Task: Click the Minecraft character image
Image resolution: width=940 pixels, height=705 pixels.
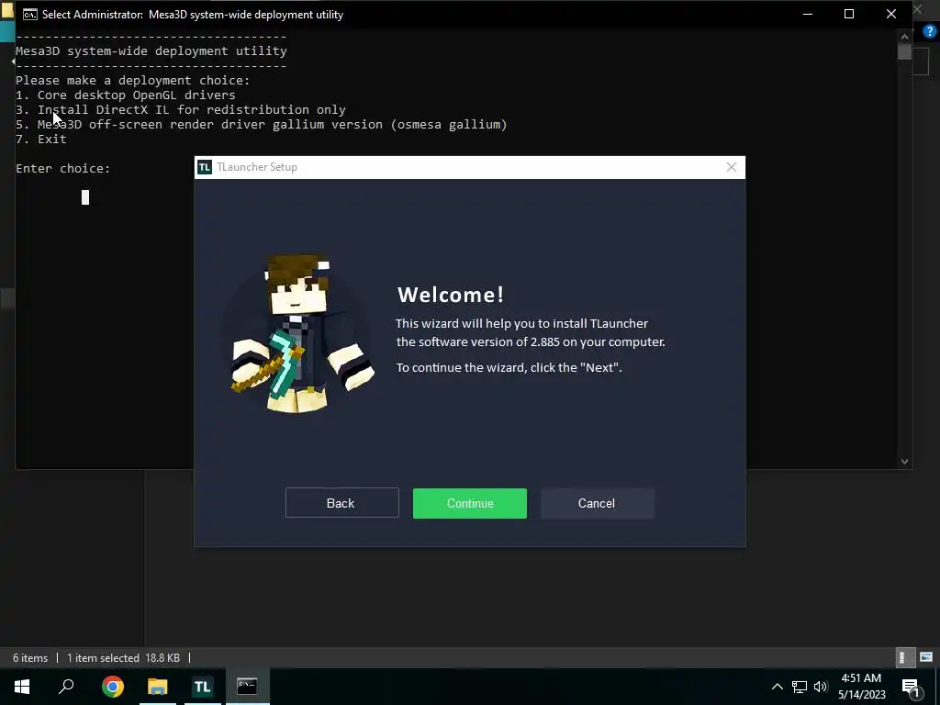Action: coord(301,332)
